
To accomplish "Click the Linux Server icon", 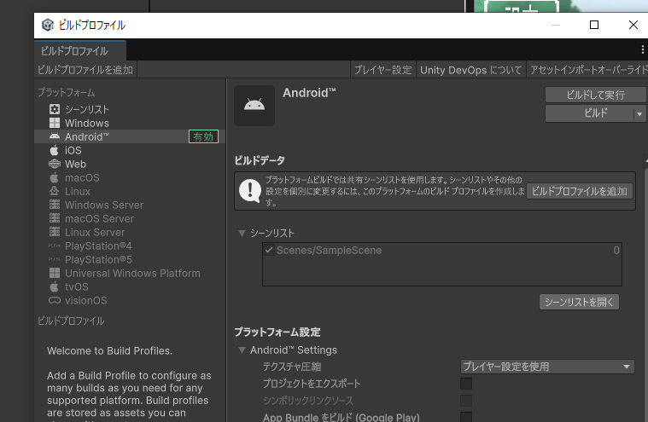I will 55,232.
